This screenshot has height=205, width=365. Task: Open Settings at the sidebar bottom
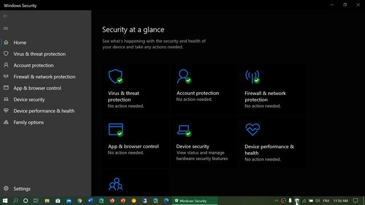(46, 188)
